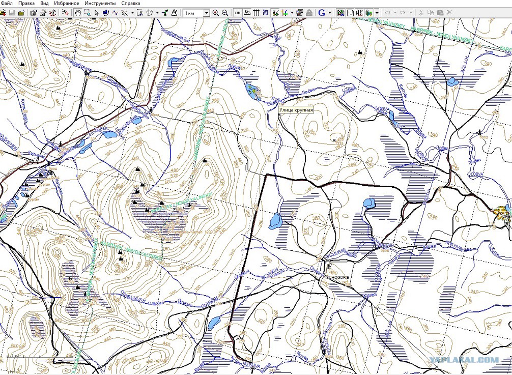
Task: Click the snap to green arrow icon
Action: 285,13
